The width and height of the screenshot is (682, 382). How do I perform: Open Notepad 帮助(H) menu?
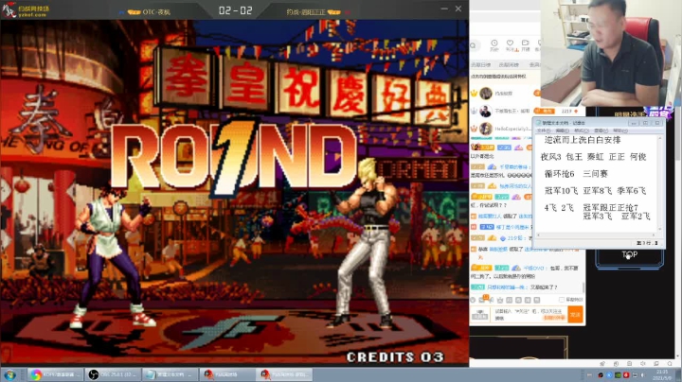coord(619,130)
